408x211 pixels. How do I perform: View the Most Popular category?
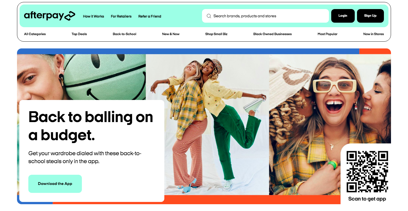[x=328, y=34]
